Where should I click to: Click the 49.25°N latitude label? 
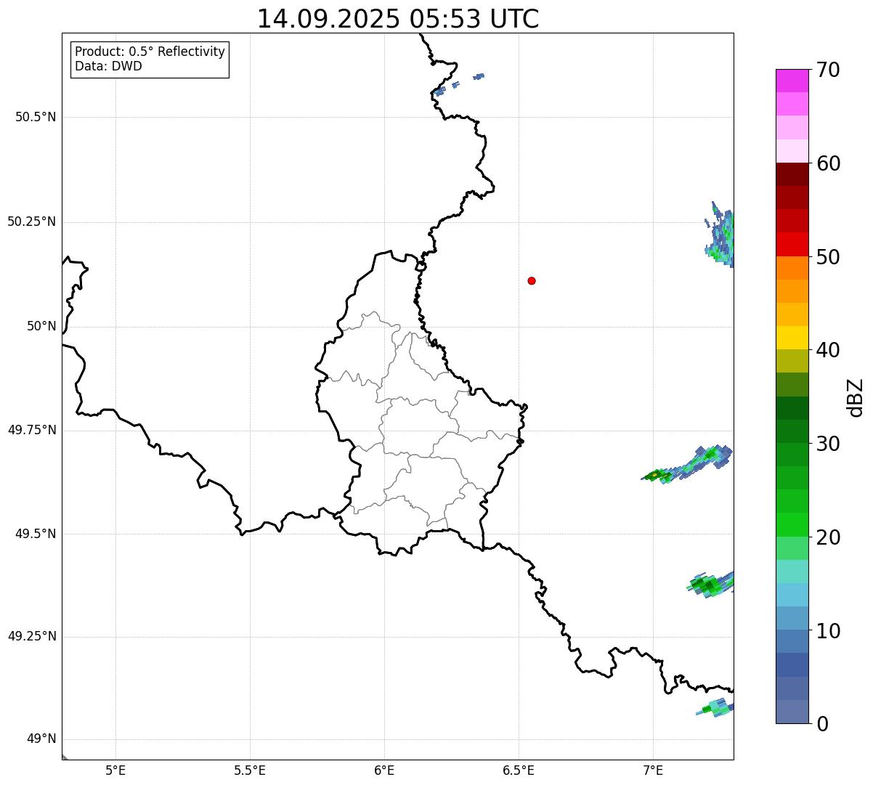(31, 637)
